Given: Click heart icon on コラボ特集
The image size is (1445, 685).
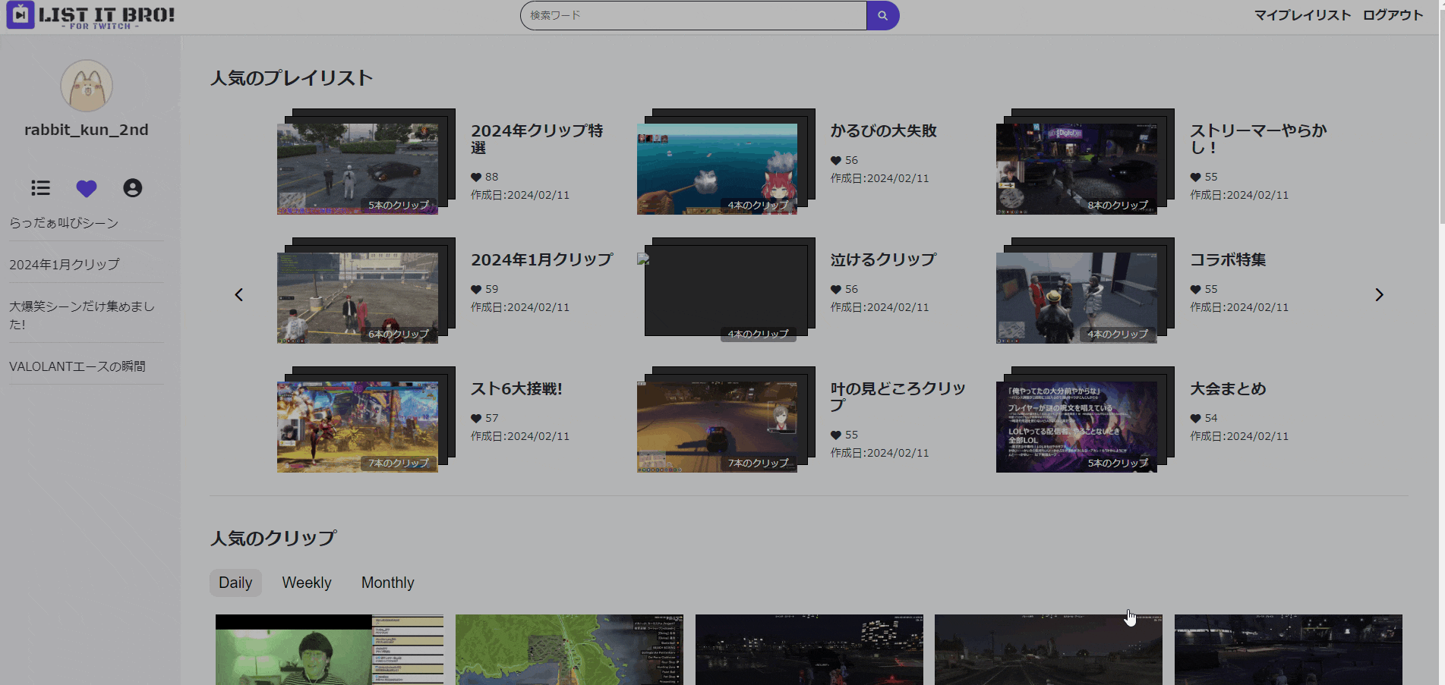Looking at the screenshot, I should pos(1195,290).
